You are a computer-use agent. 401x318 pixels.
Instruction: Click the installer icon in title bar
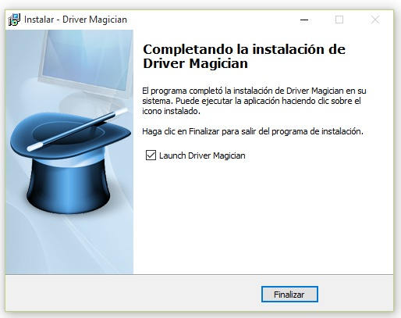click(14, 20)
